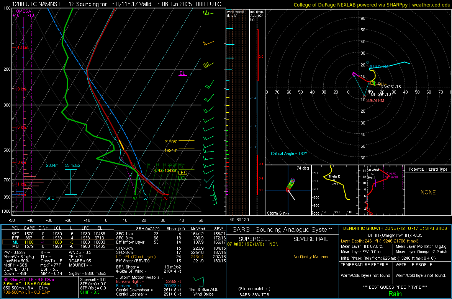The image size is (452, 299).
Task: Click the SEVERE HAIL heading
Action: (310, 239)
